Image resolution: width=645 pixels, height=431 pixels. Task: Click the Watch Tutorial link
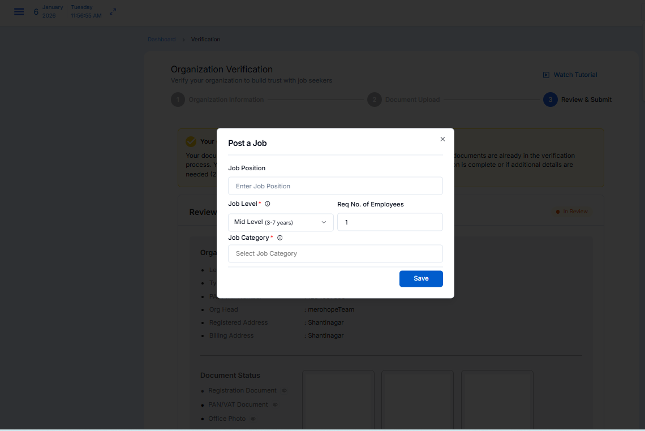pyautogui.click(x=575, y=75)
